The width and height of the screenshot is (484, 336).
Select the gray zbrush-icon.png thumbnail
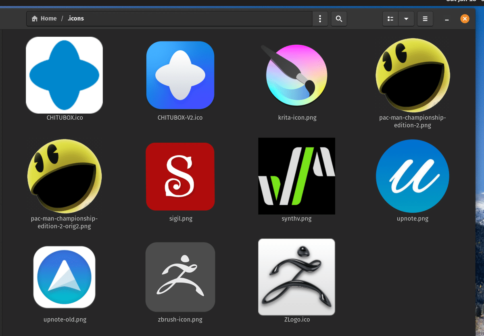click(180, 277)
